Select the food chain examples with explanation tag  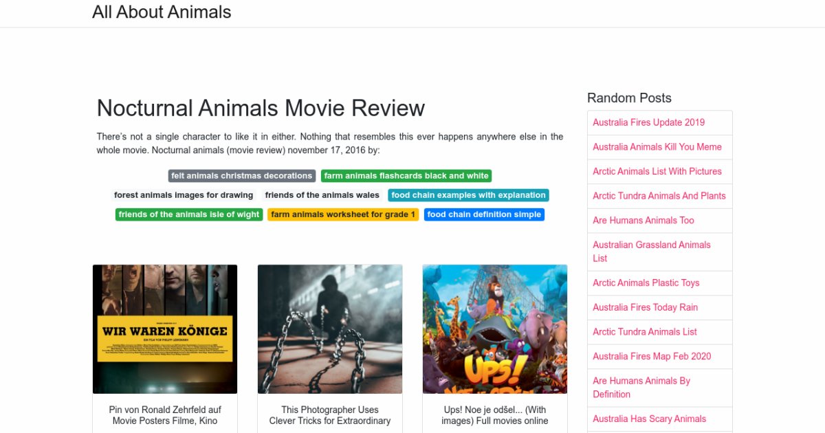pyautogui.click(x=468, y=195)
